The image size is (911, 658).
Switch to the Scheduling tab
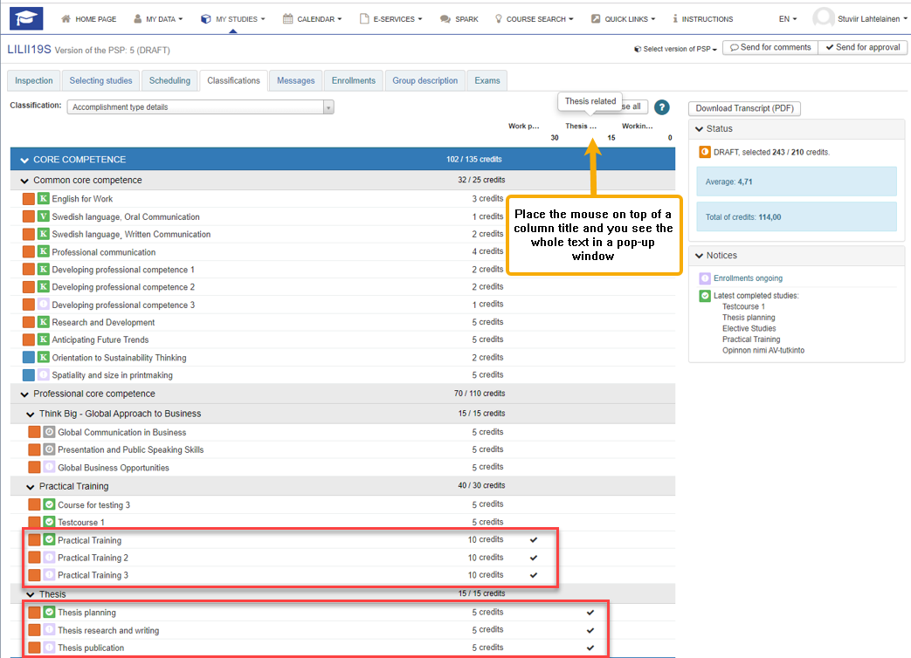click(x=169, y=80)
